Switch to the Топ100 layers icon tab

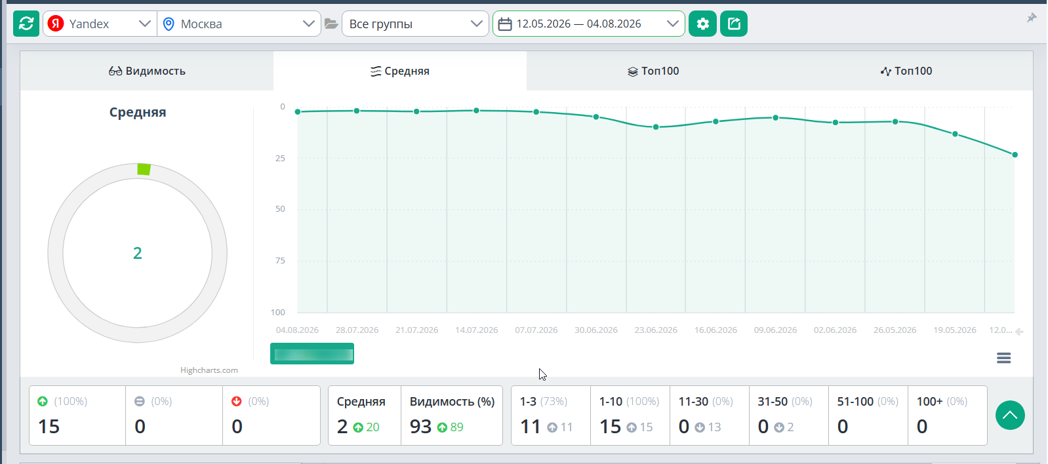click(653, 71)
